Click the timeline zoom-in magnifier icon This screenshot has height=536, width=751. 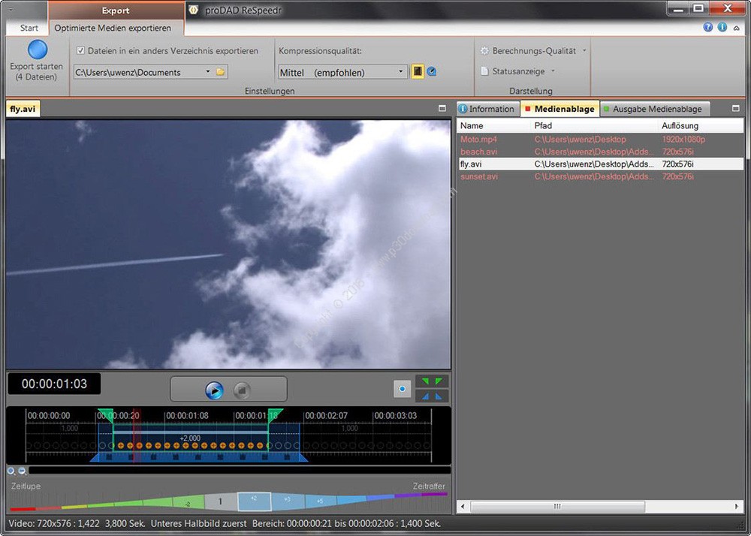[11, 471]
